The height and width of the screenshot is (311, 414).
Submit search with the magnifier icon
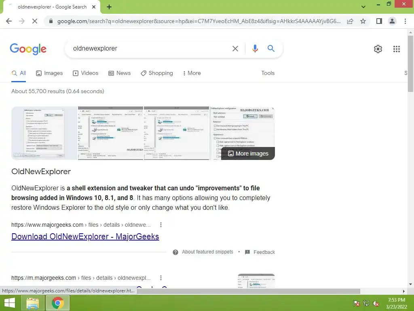271,49
